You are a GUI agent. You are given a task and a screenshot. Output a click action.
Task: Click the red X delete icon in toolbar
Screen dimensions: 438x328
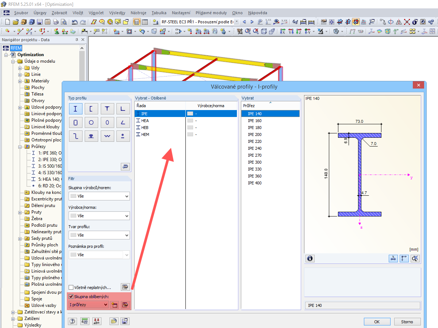pos(407,22)
